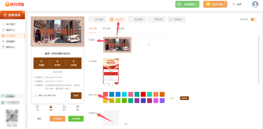Open the 显示设置 sub-tab

coord(106,28)
